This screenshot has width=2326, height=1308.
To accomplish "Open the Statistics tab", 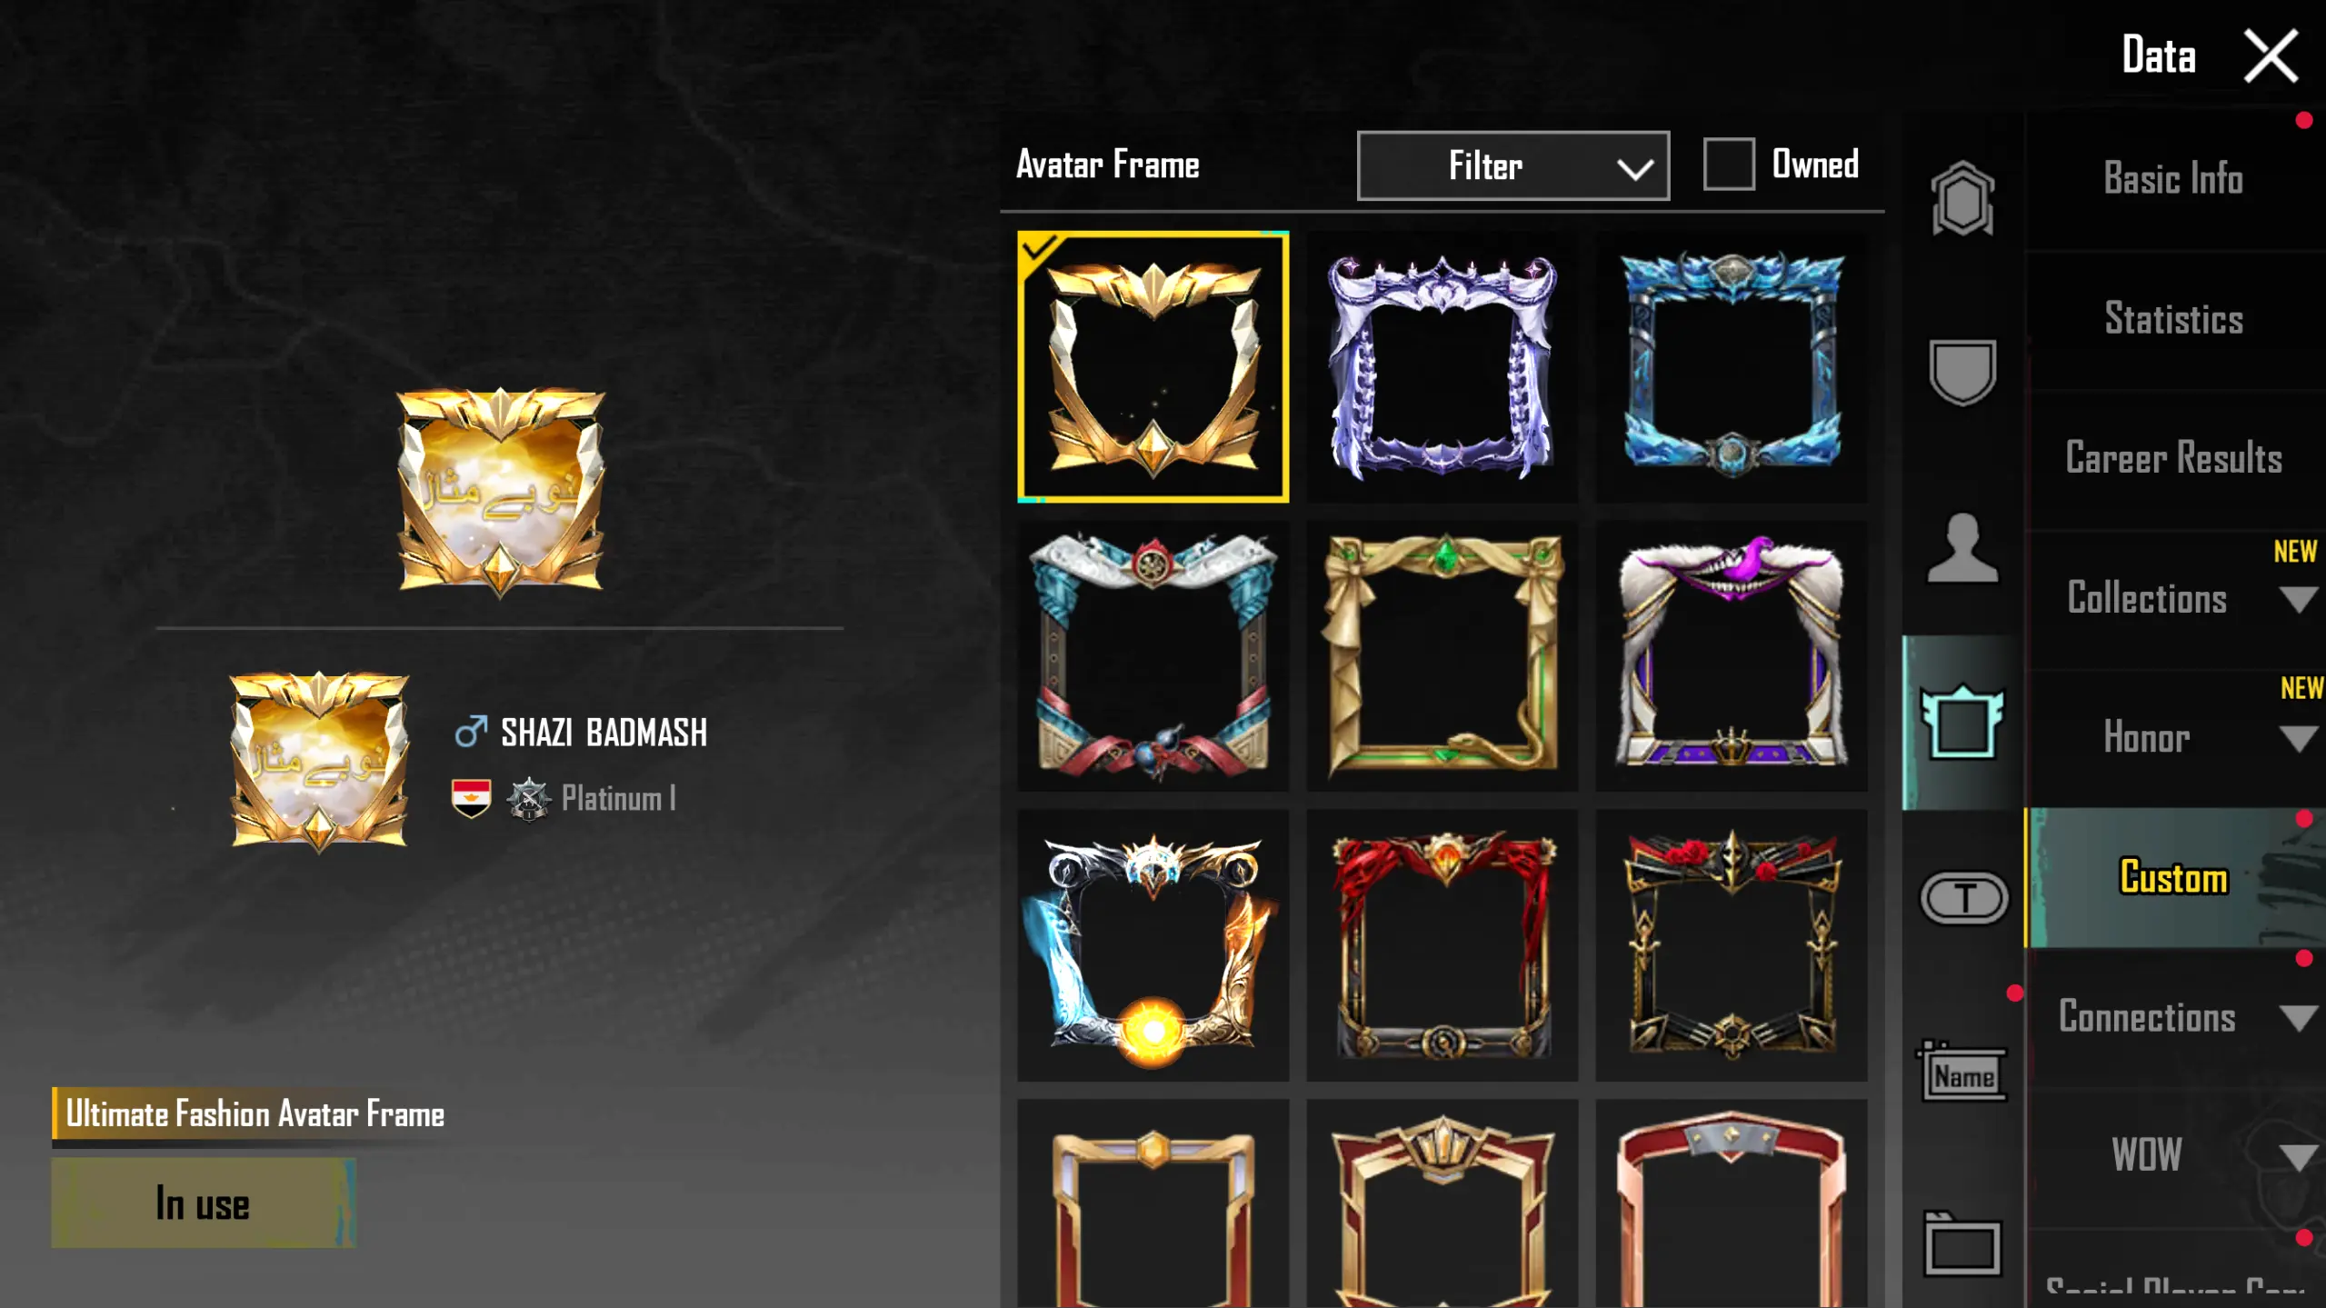I will pyautogui.click(x=2173, y=319).
